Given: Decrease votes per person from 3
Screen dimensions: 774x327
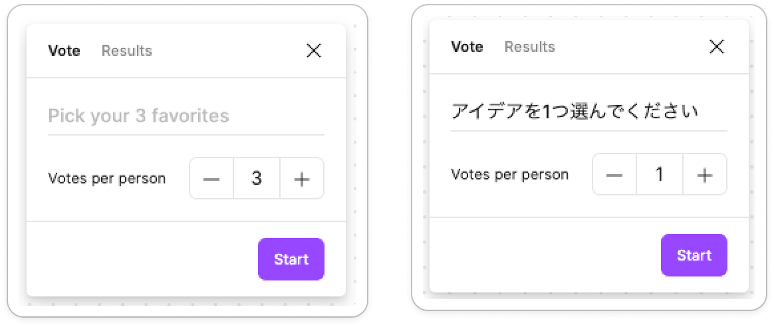Looking at the screenshot, I should click(211, 179).
